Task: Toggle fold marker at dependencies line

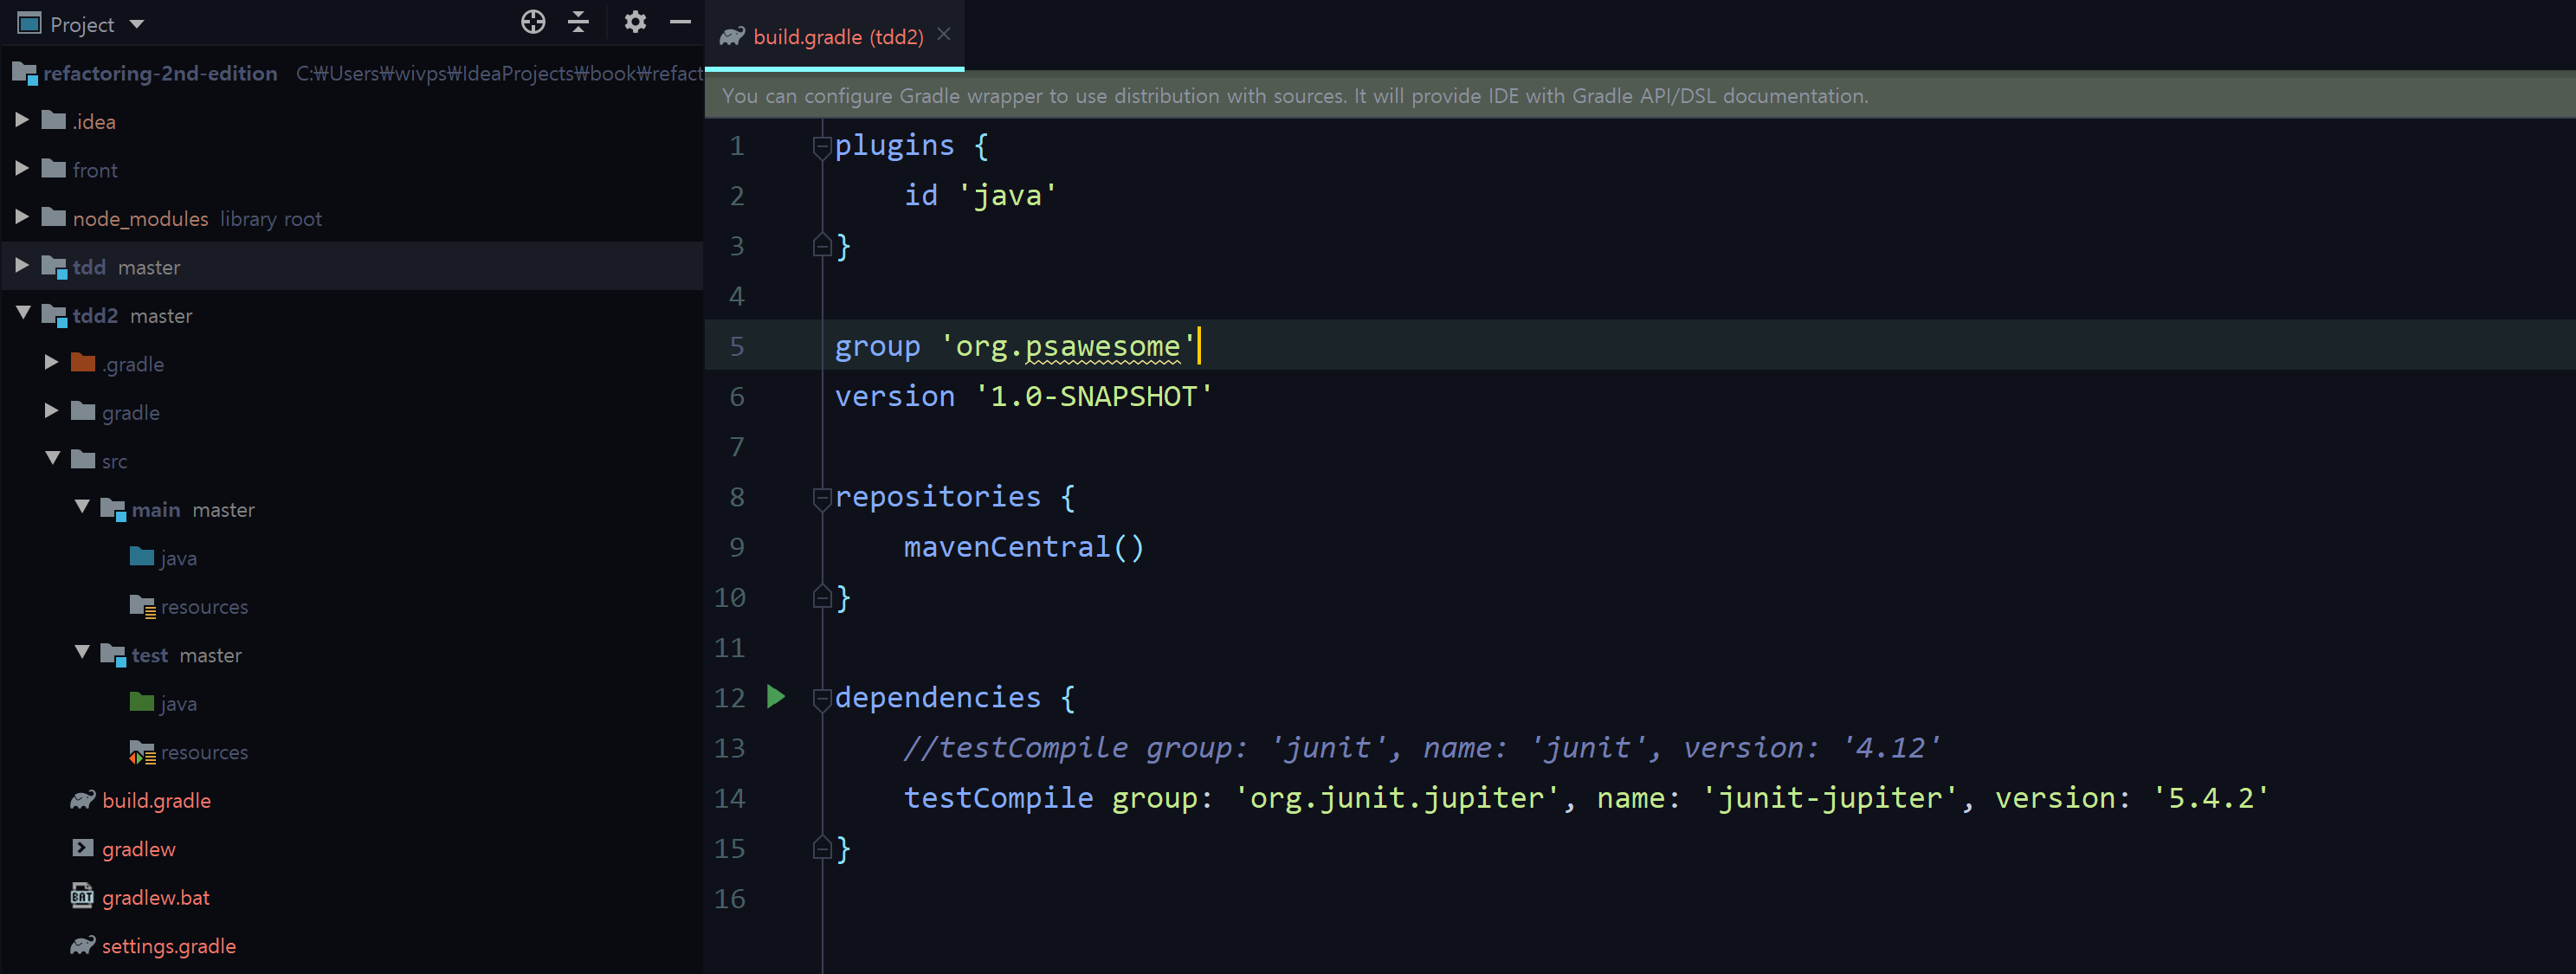Action: point(822,699)
